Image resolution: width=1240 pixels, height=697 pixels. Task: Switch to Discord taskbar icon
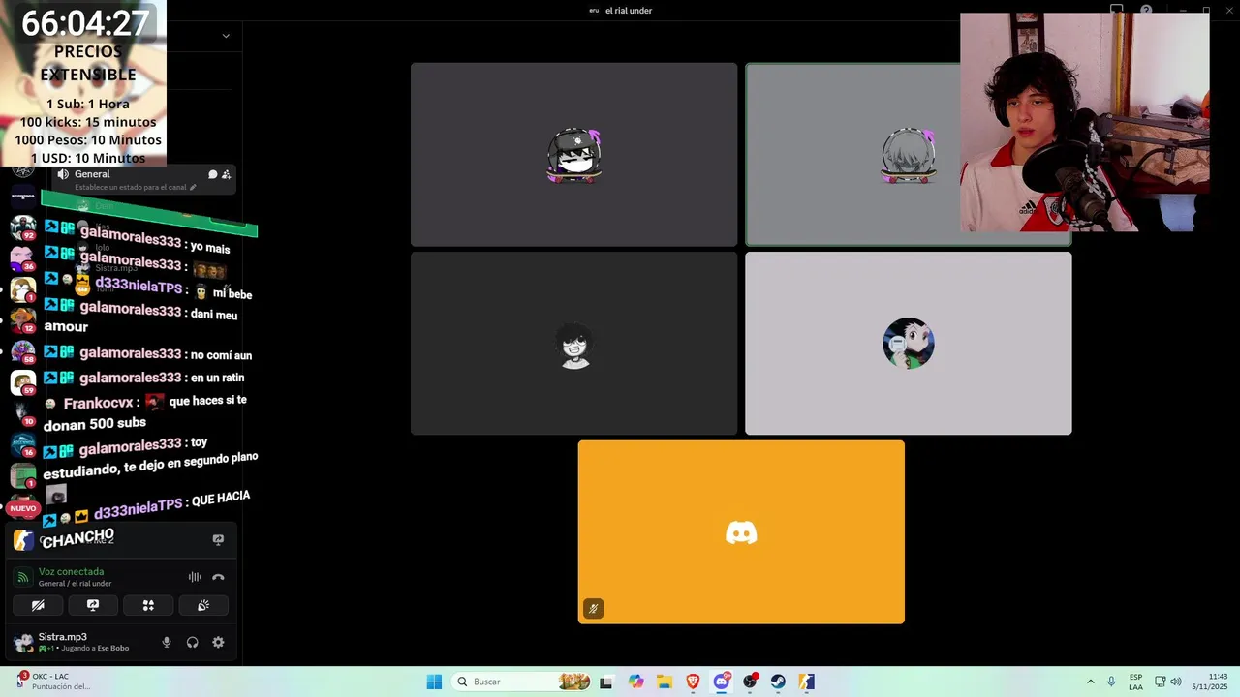722,682
